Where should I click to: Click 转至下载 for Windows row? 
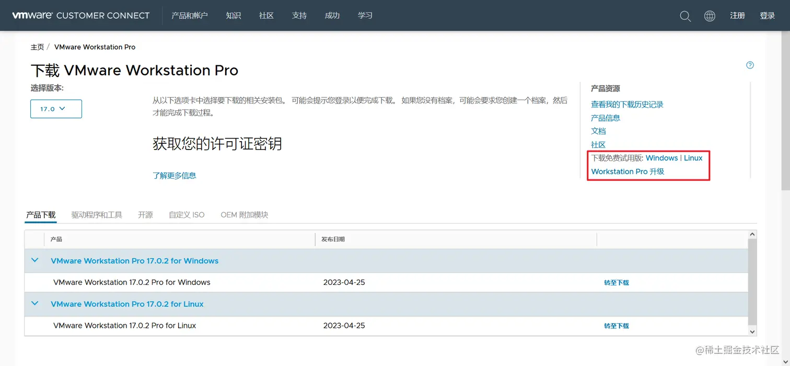617,283
